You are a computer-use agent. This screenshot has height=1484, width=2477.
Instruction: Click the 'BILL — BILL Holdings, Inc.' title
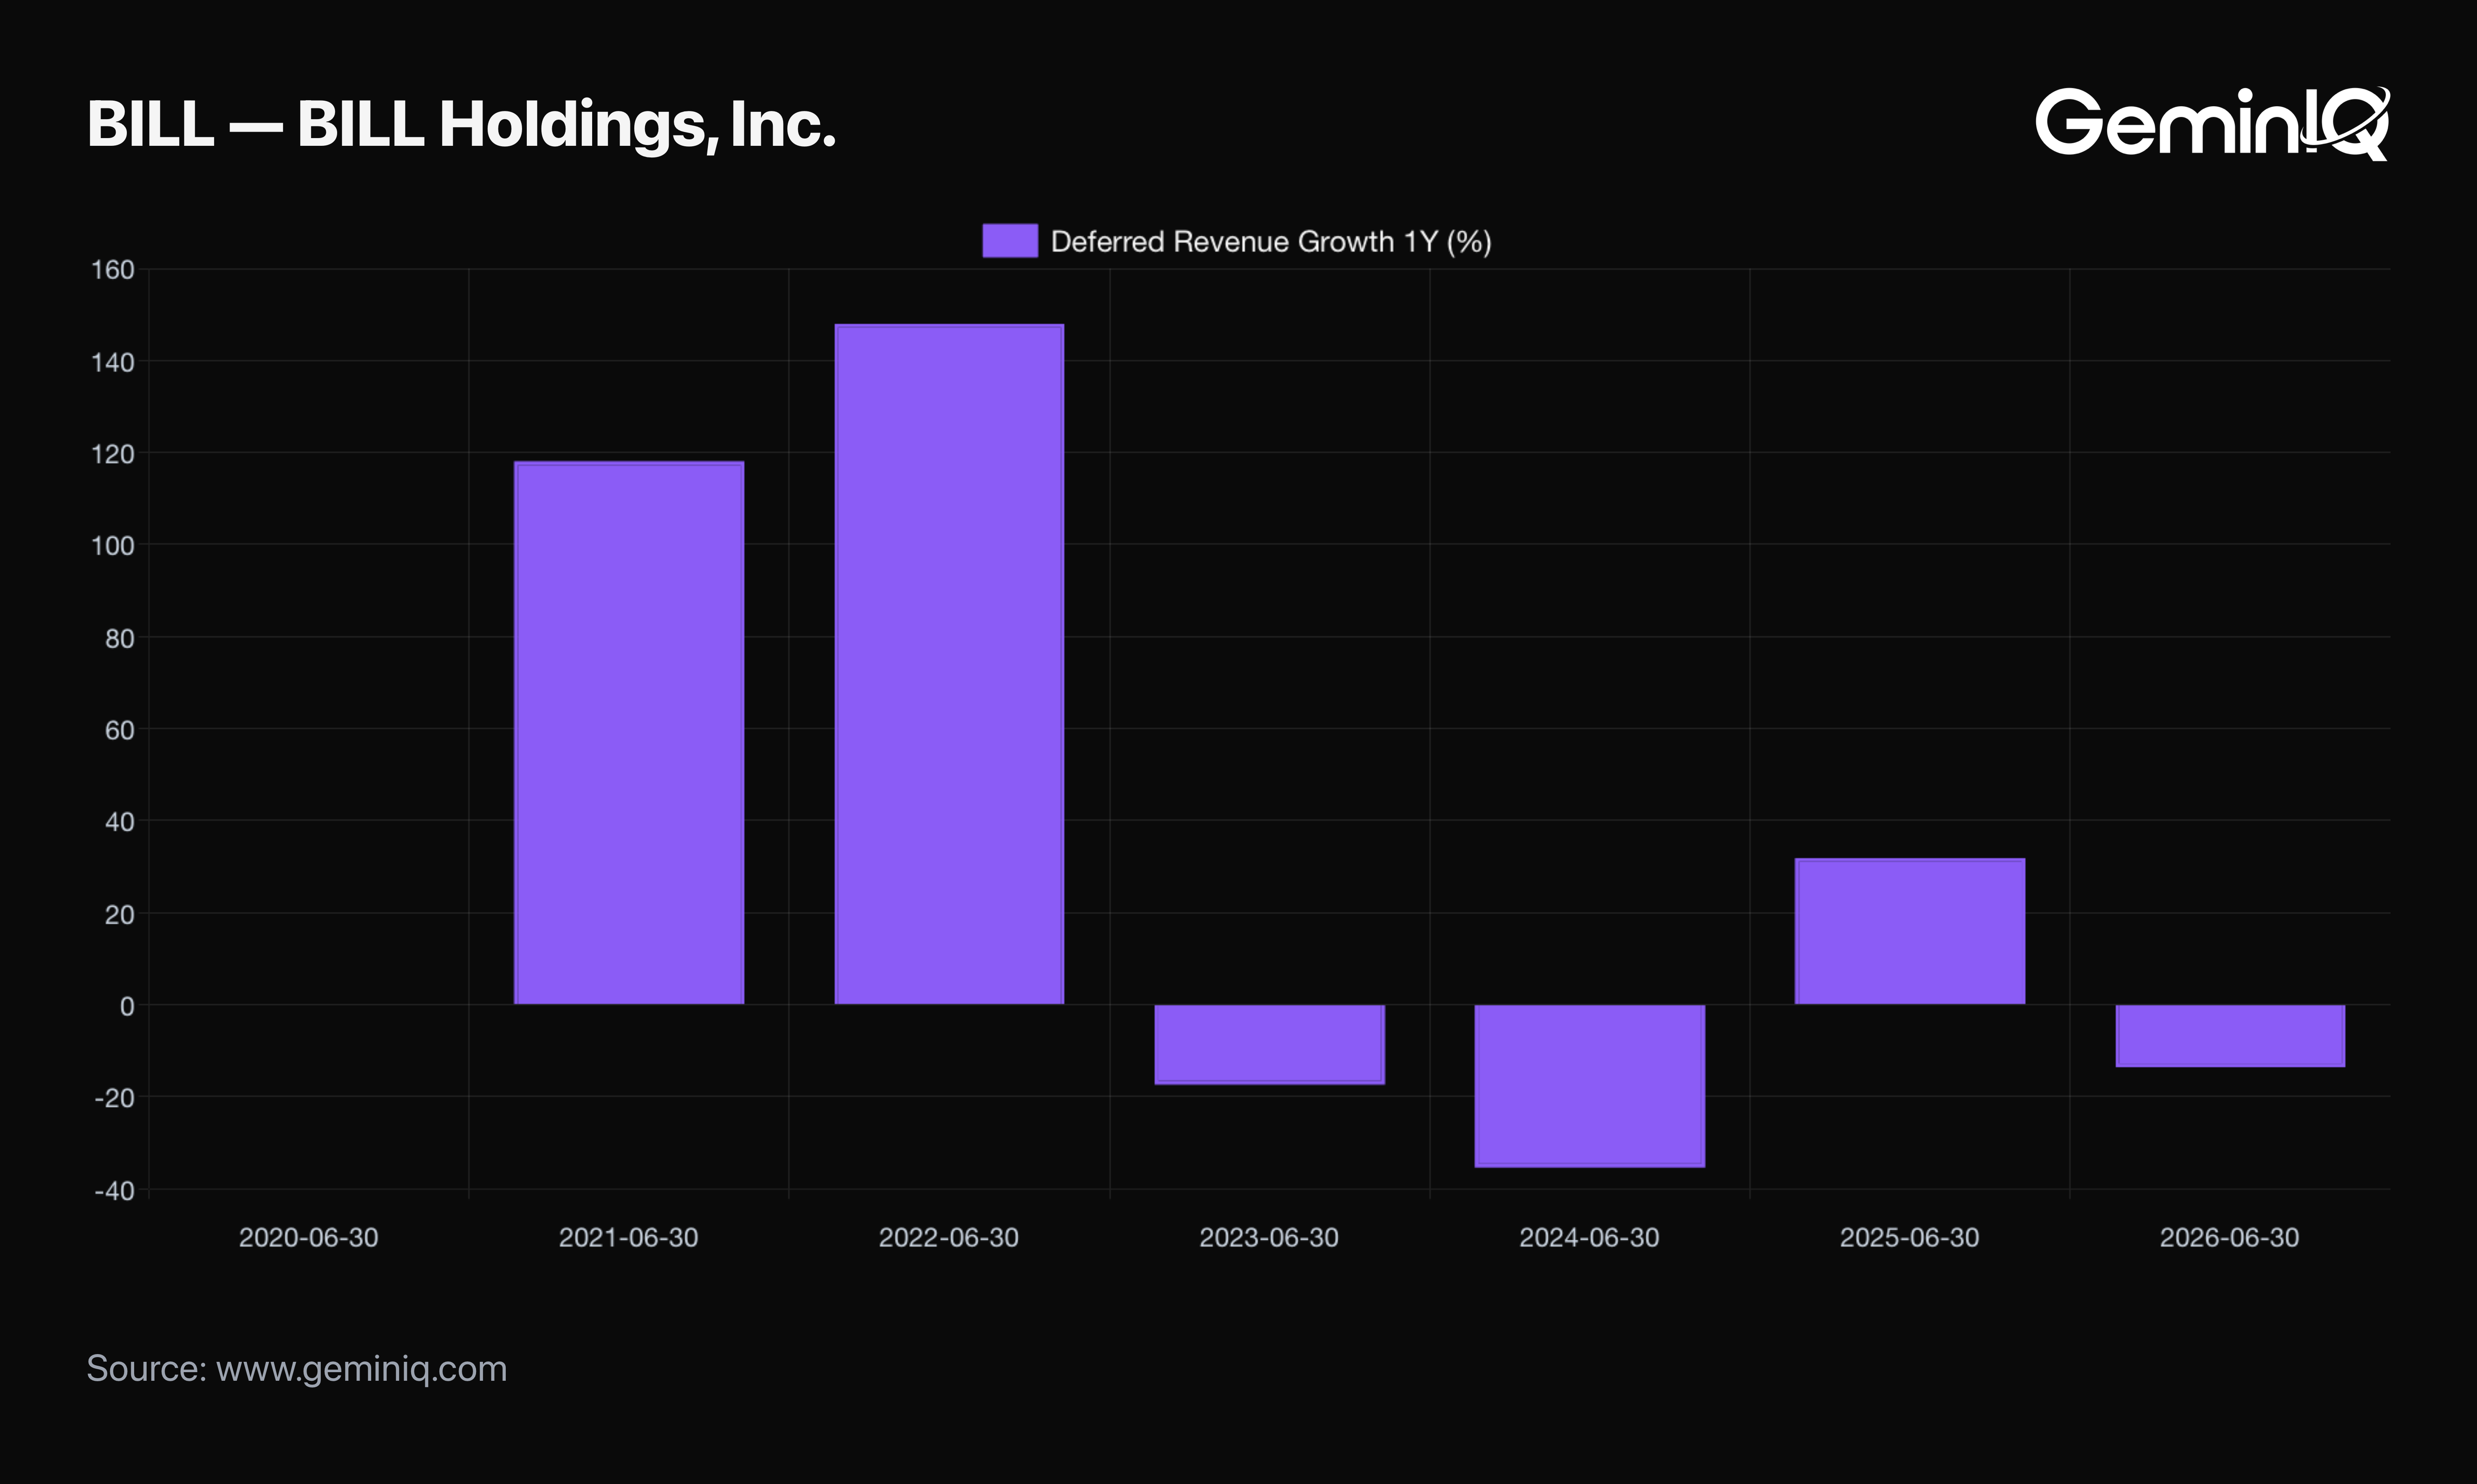tap(461, 125)
